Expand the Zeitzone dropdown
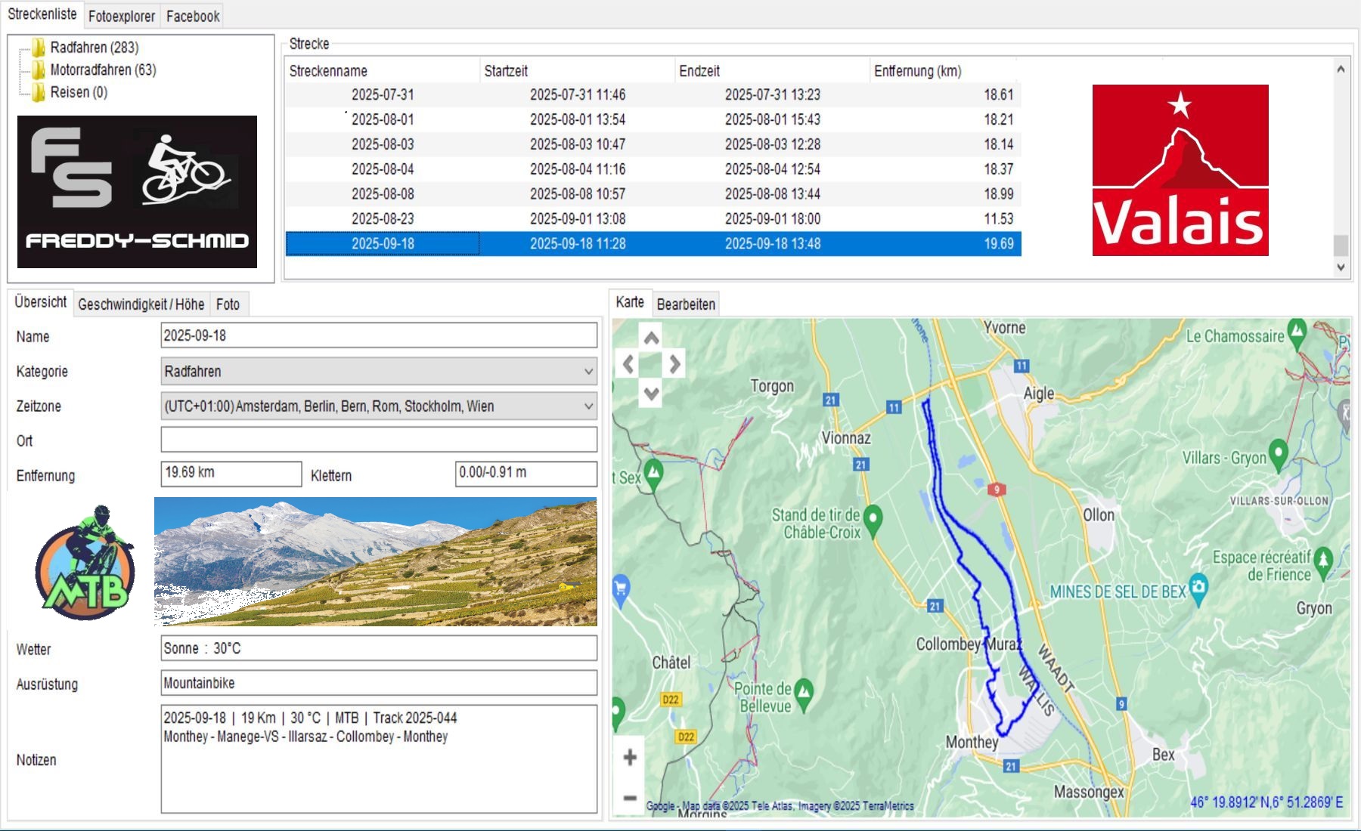1361x831 pixels. tap(587, 406)
